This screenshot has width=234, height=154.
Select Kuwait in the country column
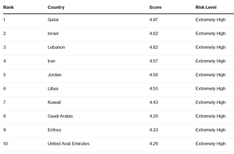coord(54,102)
